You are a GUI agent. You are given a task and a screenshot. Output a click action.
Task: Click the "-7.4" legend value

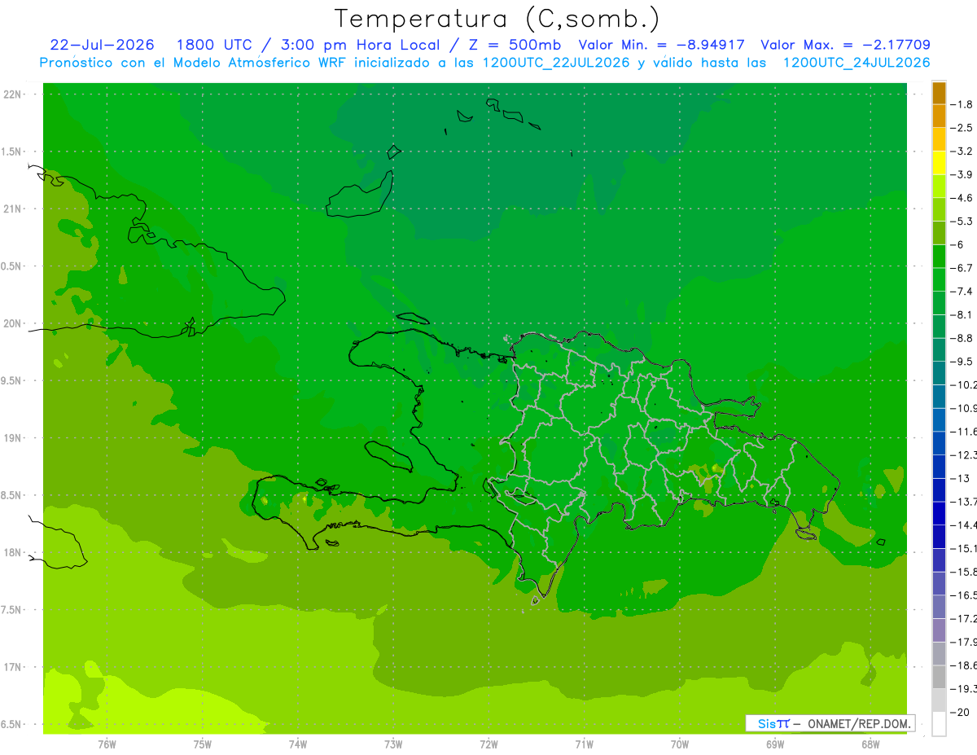pos(962,292)
